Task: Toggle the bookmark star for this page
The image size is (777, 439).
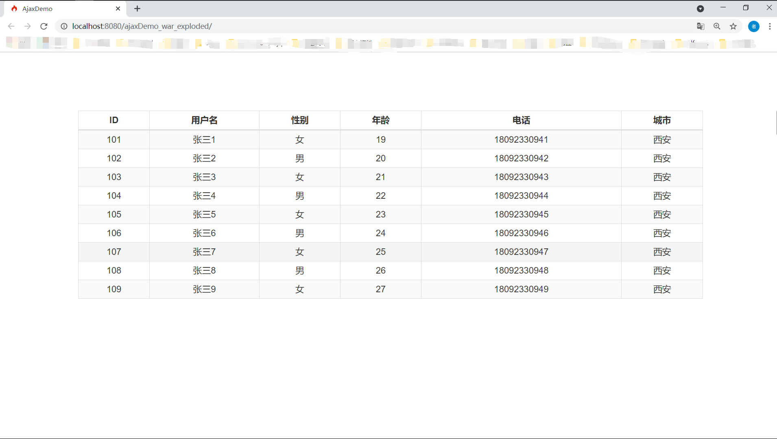Action: pyautogui.click(x=733, y=26)
